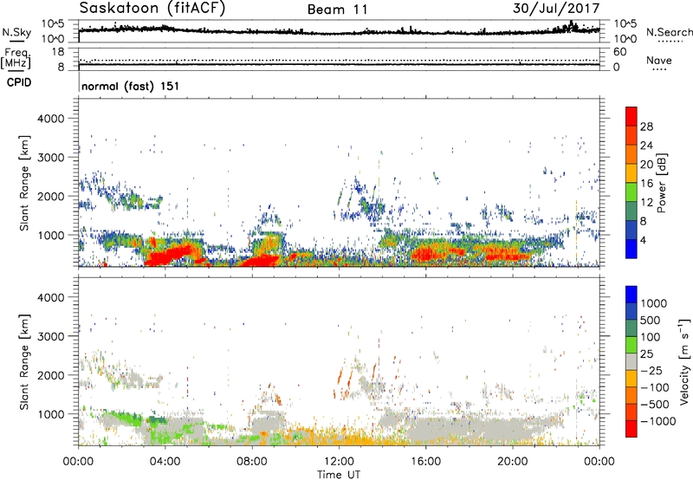This screenshot has height=480, width=693.
Task: Select the '12' label on the Power colorbar
Action: (646, 203)
